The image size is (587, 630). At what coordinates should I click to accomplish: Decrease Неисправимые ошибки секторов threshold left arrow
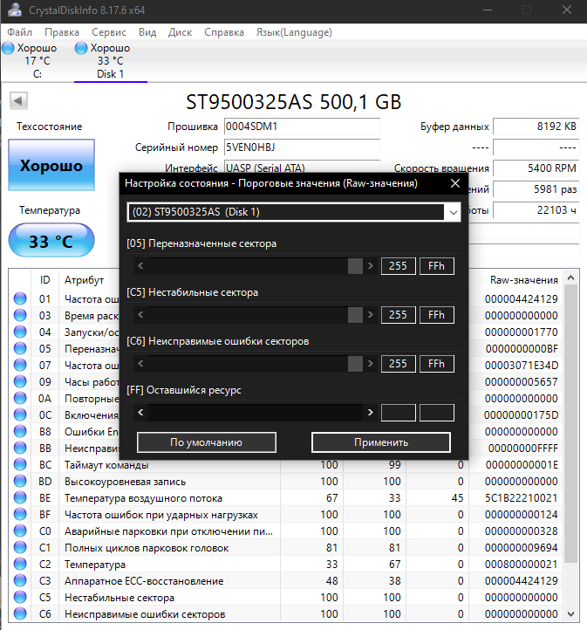140,364
